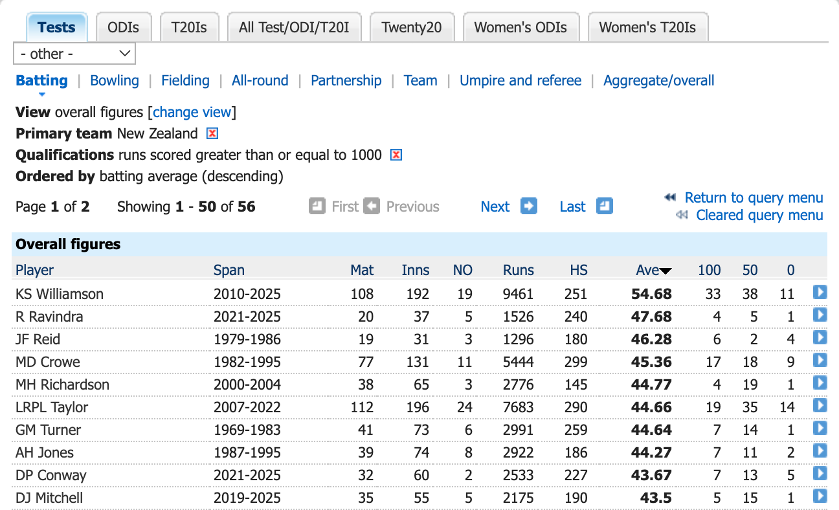This screenshot has width=839, height=510.
Task: Click the 54.68 average value
Action: tap(652, 294)
